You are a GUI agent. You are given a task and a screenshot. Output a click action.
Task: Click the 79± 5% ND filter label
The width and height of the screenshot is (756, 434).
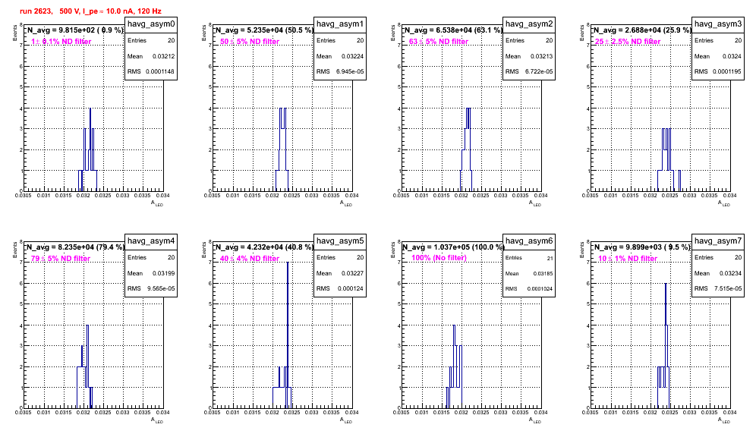tap(61, 259)
